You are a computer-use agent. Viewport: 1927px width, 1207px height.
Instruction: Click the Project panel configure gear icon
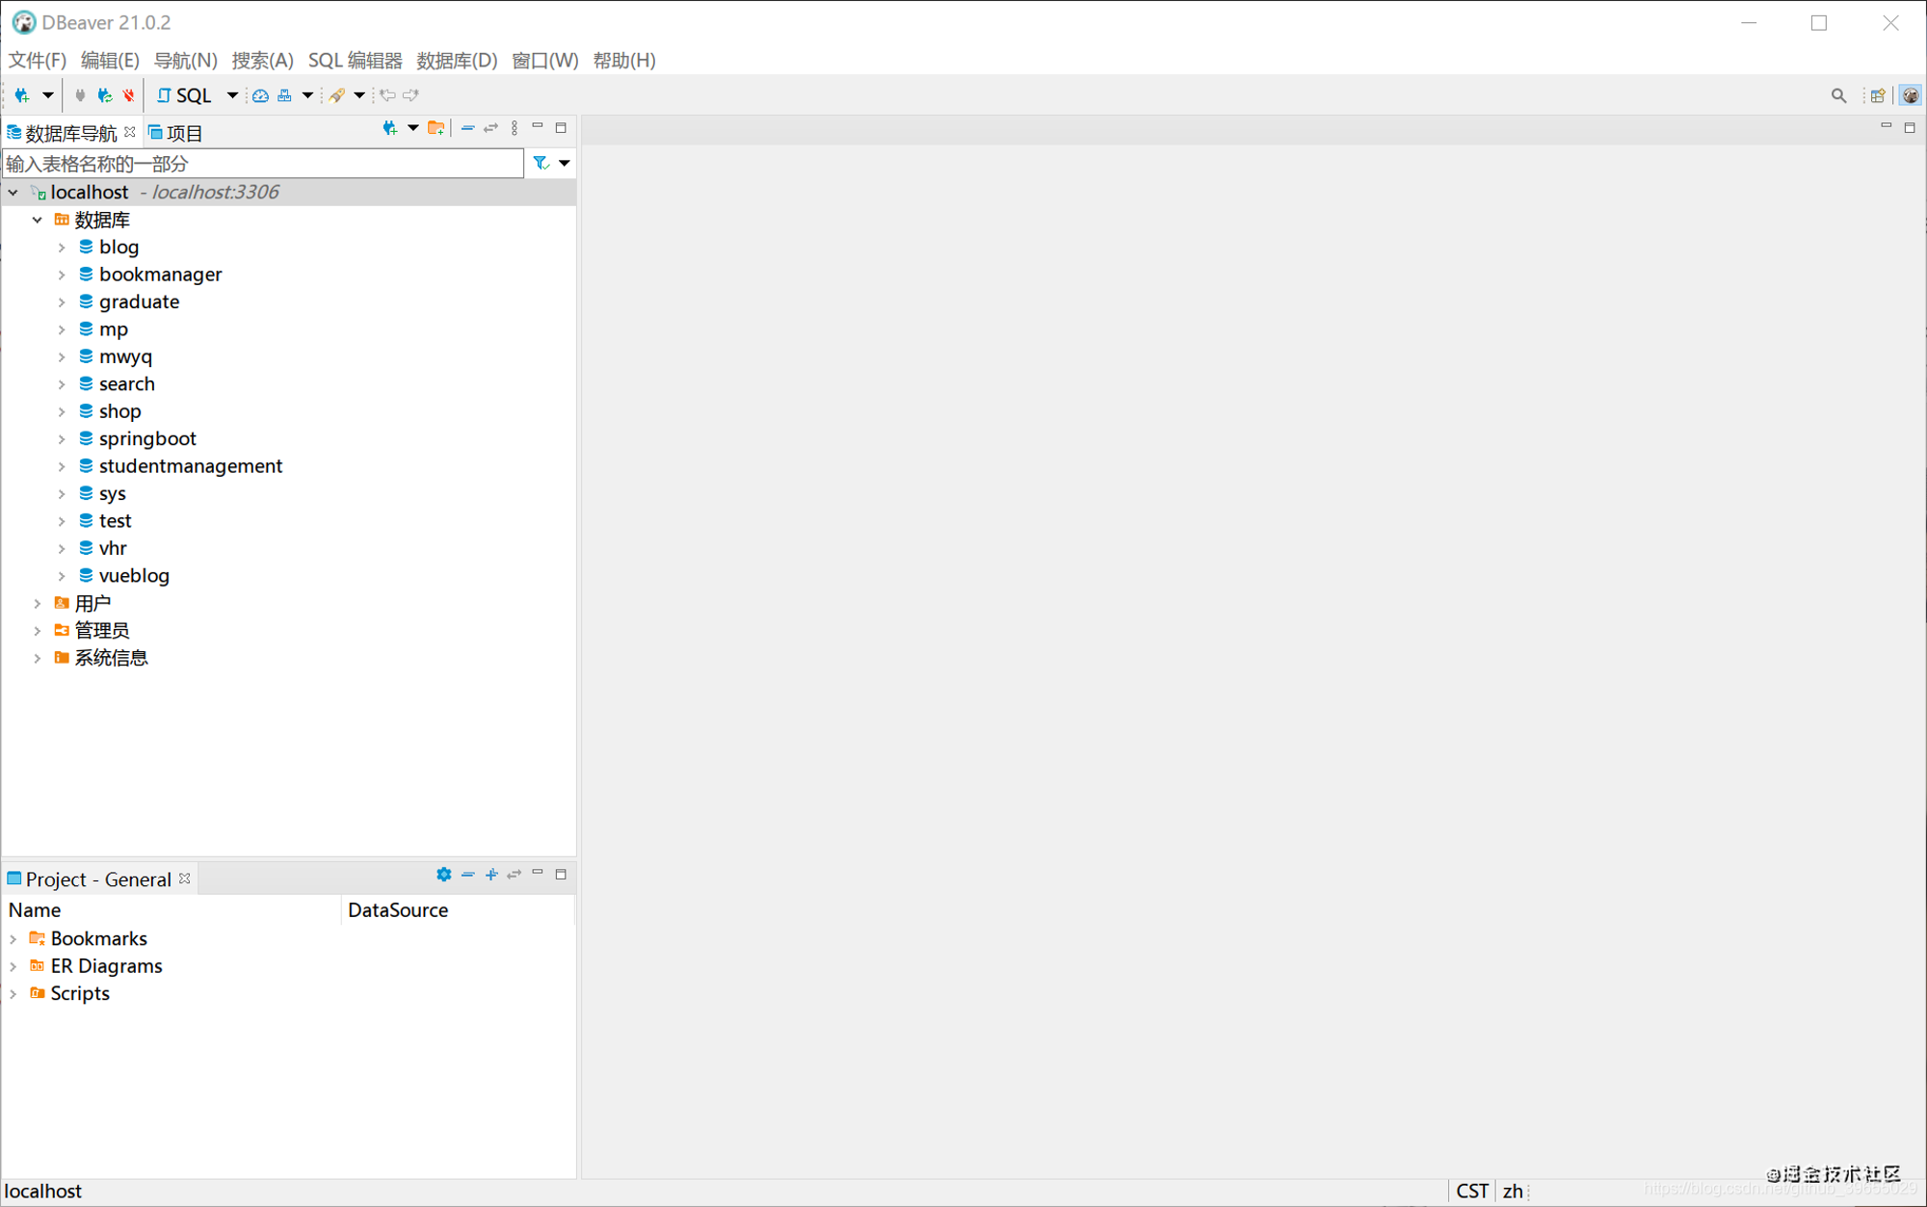[443, 875]
